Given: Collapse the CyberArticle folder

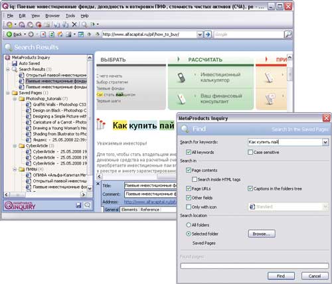Looking at the screenshot, I should coord(15,146).
